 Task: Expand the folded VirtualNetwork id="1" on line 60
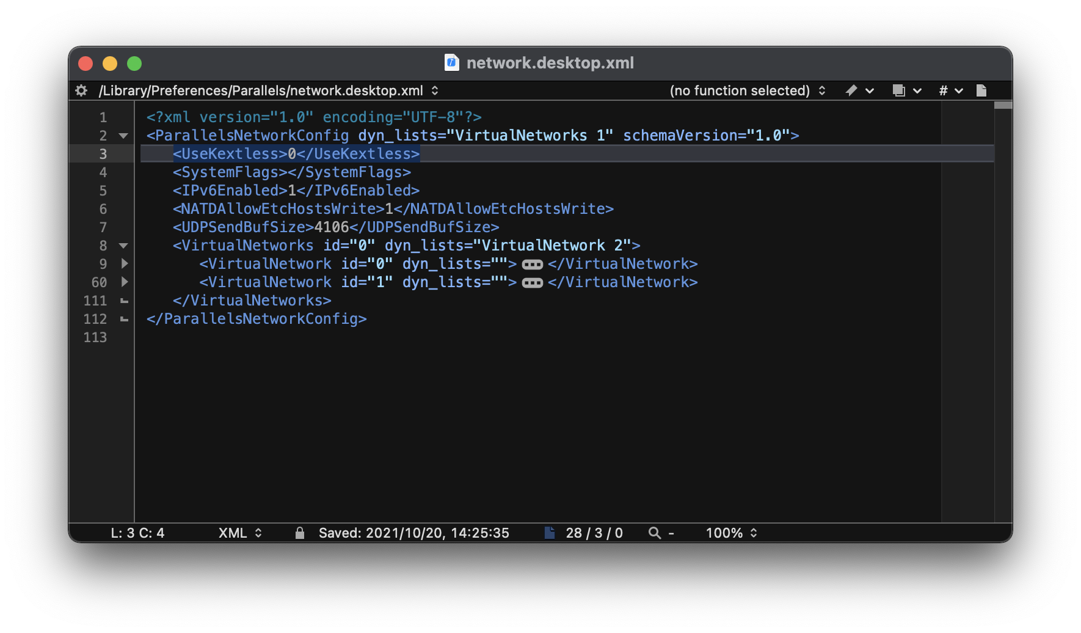coord(125,282)
